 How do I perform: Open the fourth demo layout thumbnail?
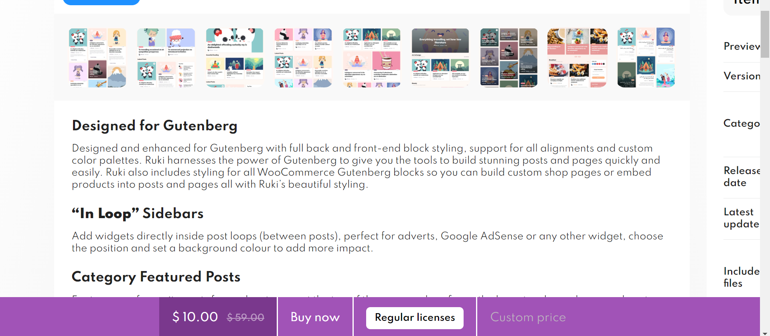303,57
